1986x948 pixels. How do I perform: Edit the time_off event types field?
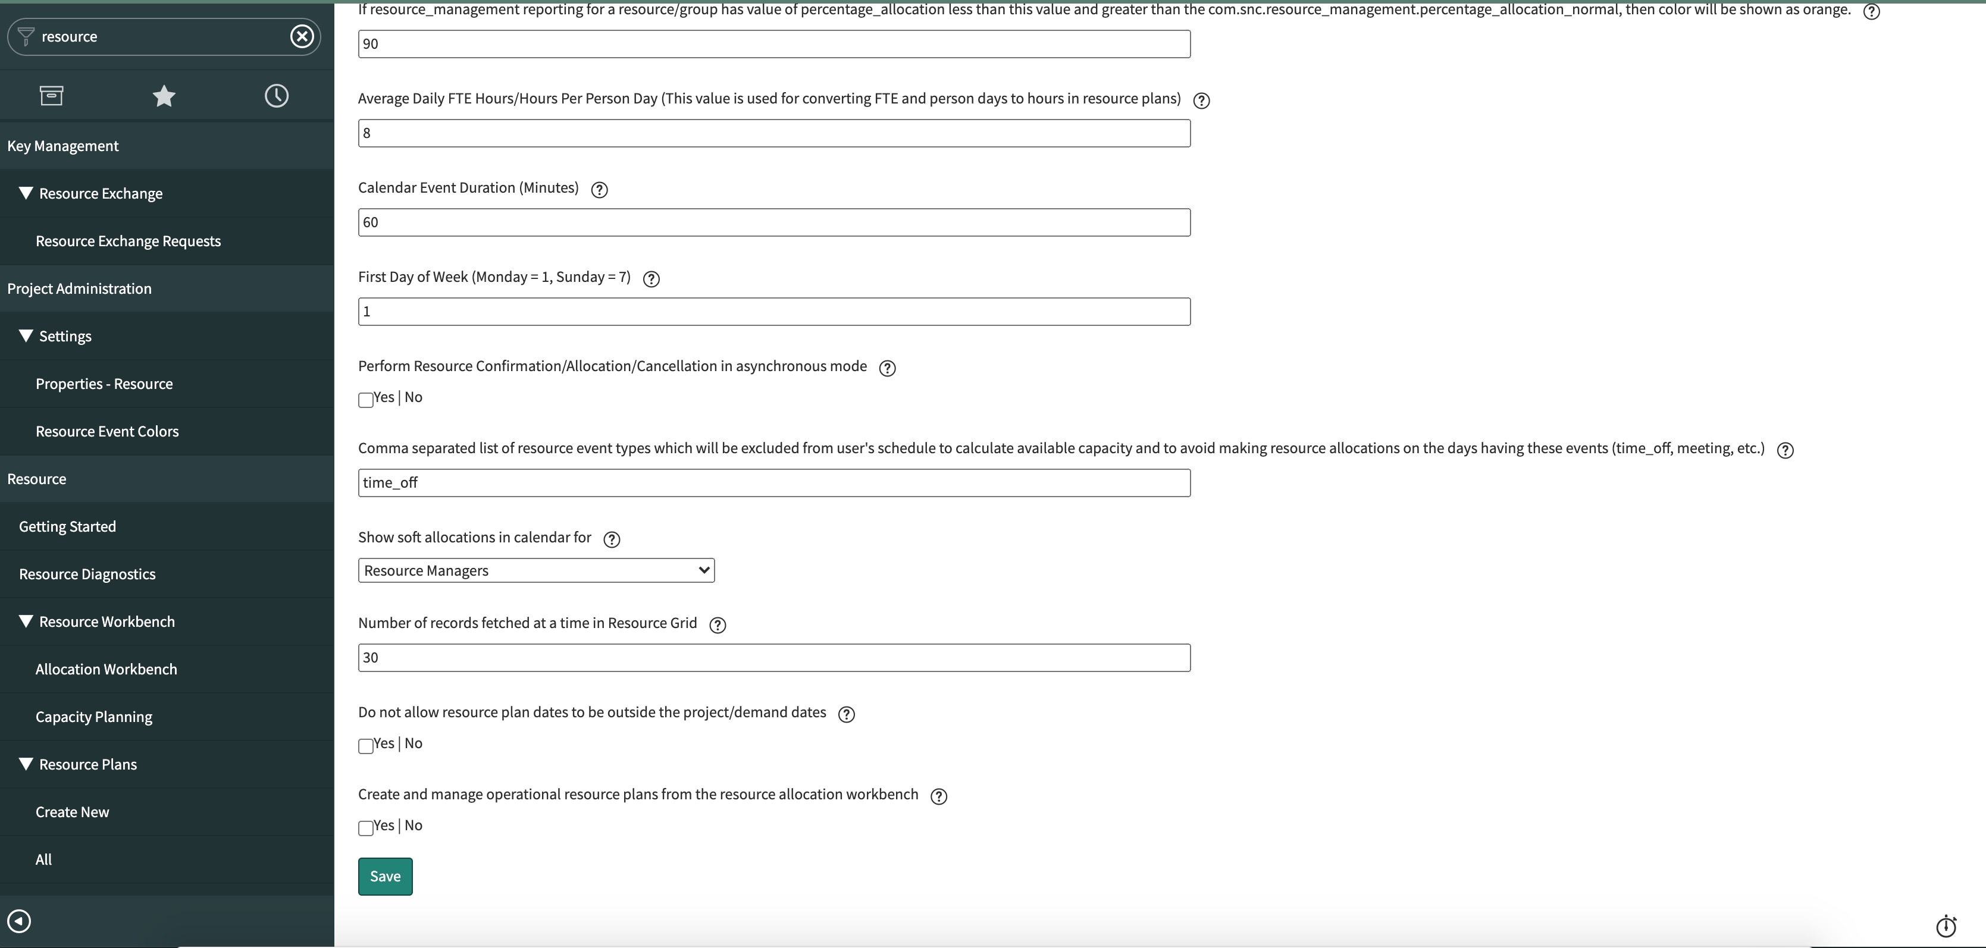click(x=774, y=484)
